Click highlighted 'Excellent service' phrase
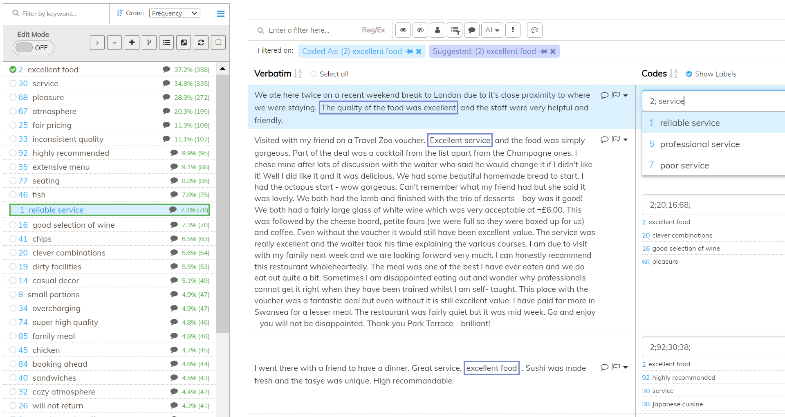This screenshot has width=785, height=417. (460, 140)
